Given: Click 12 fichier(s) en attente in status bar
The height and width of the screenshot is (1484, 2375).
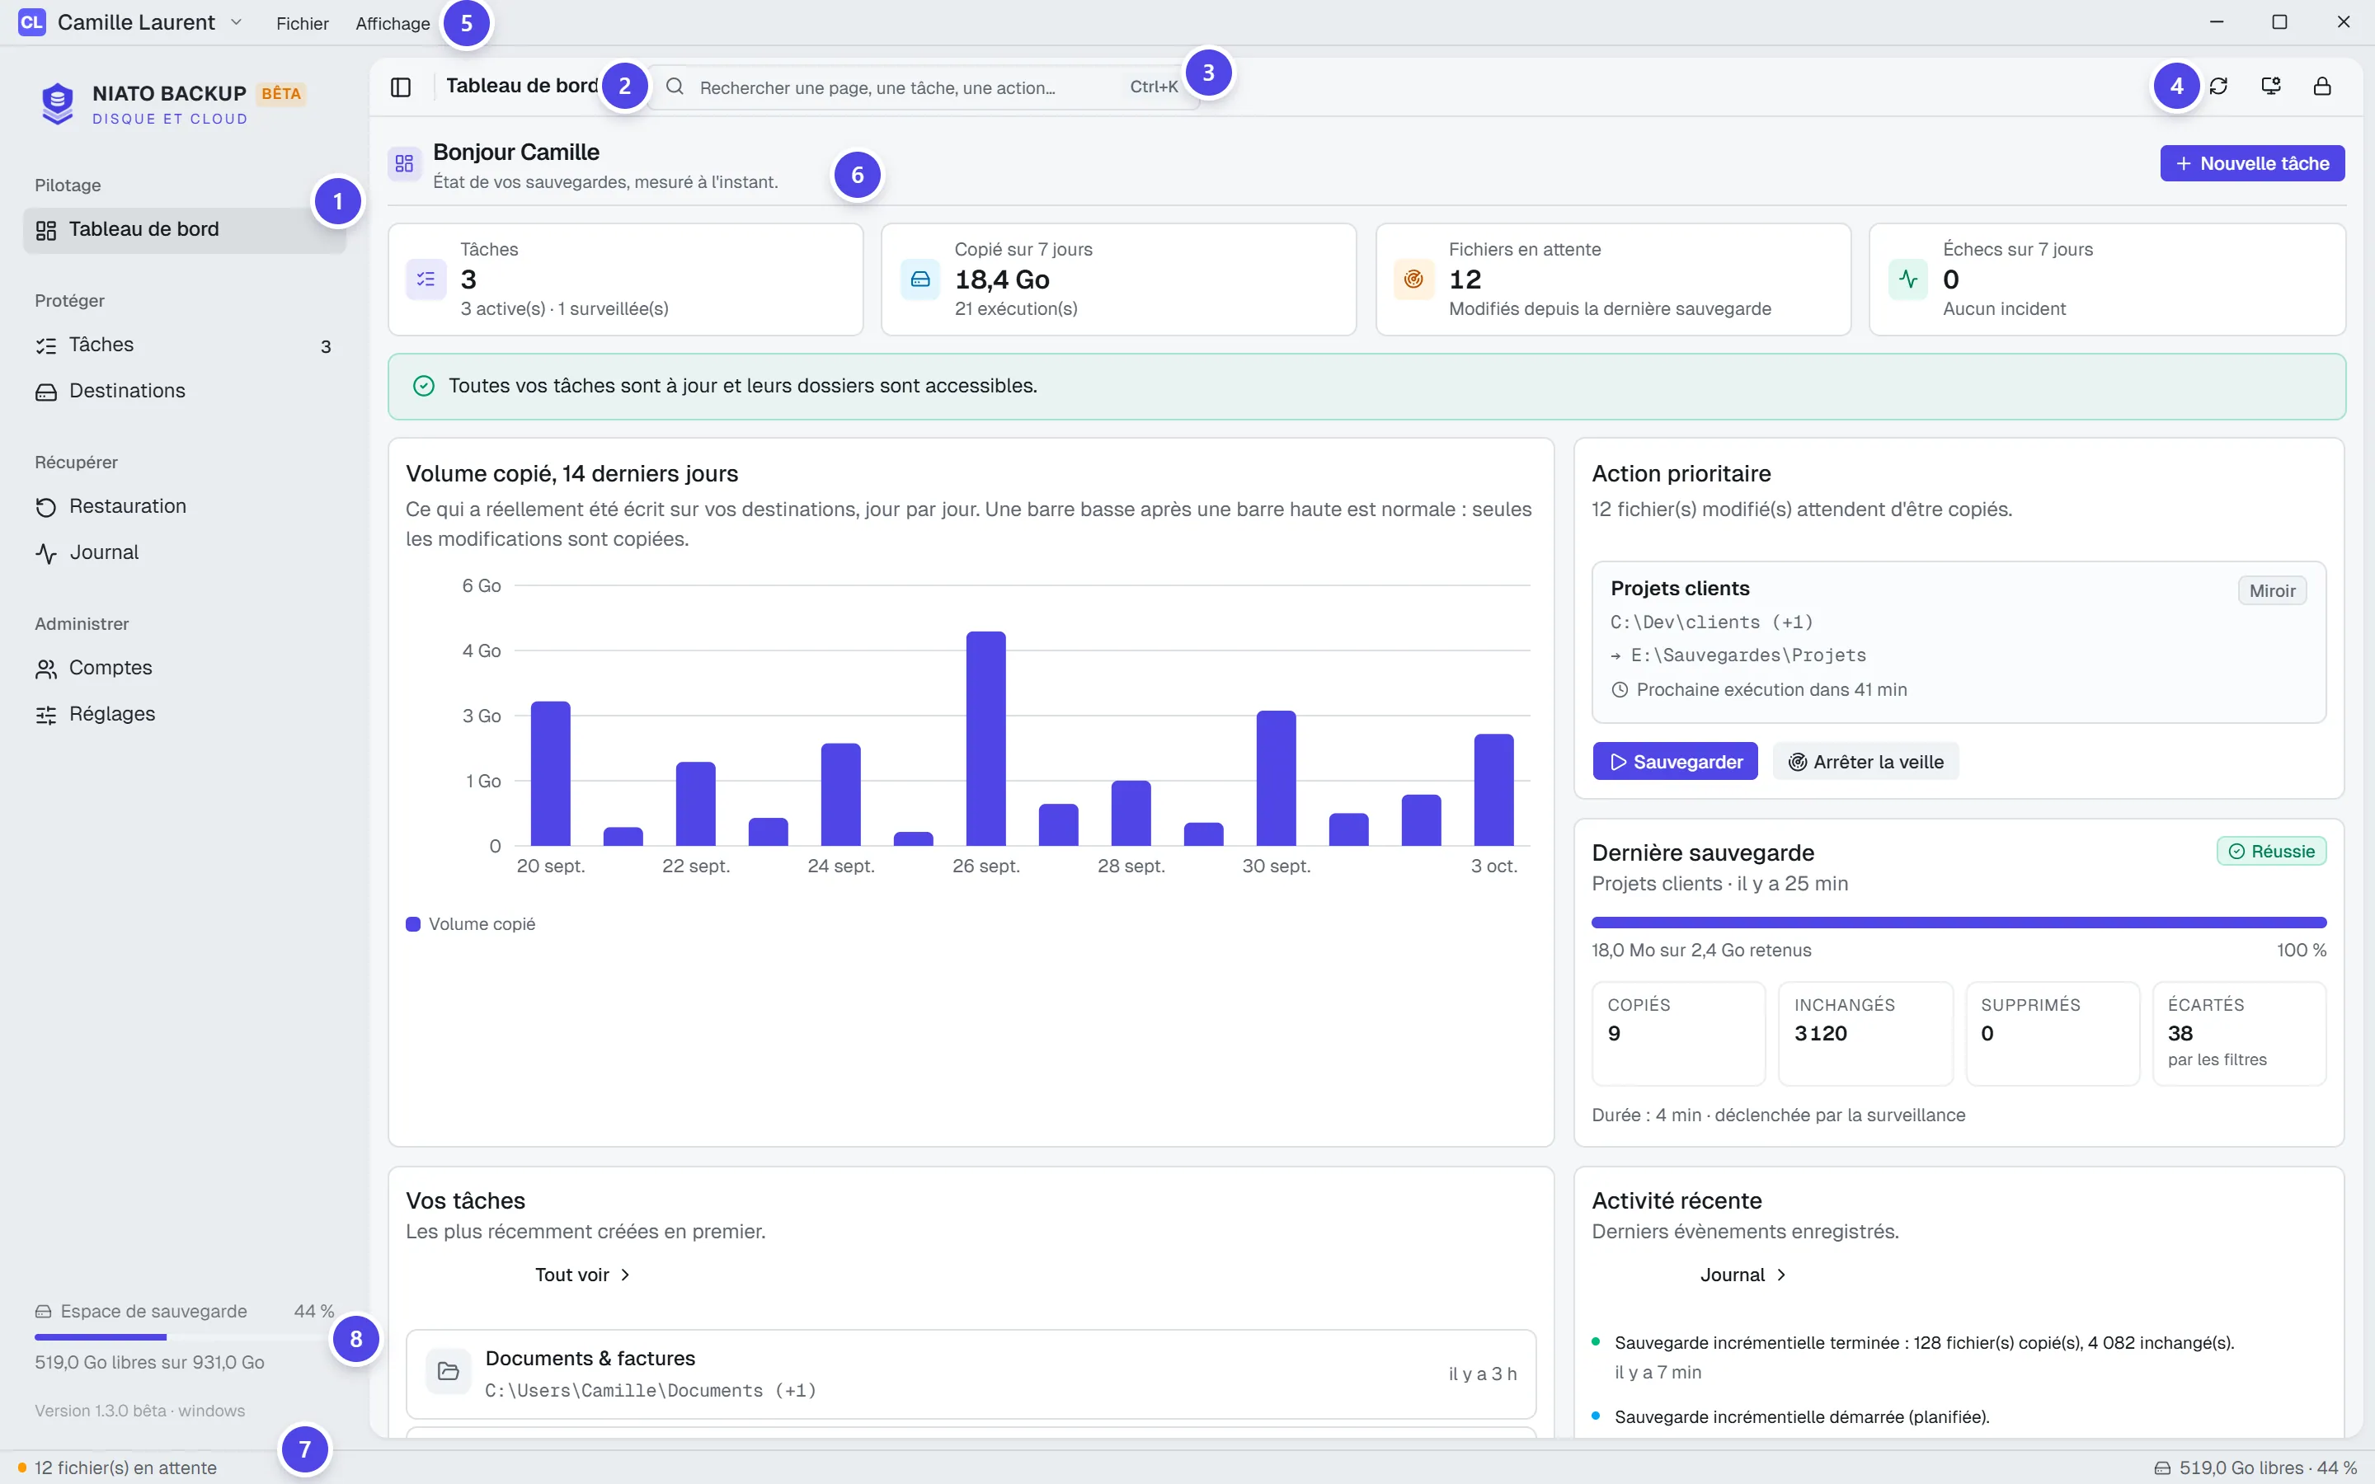Looking at the screenshot, I should point(118,1468).
